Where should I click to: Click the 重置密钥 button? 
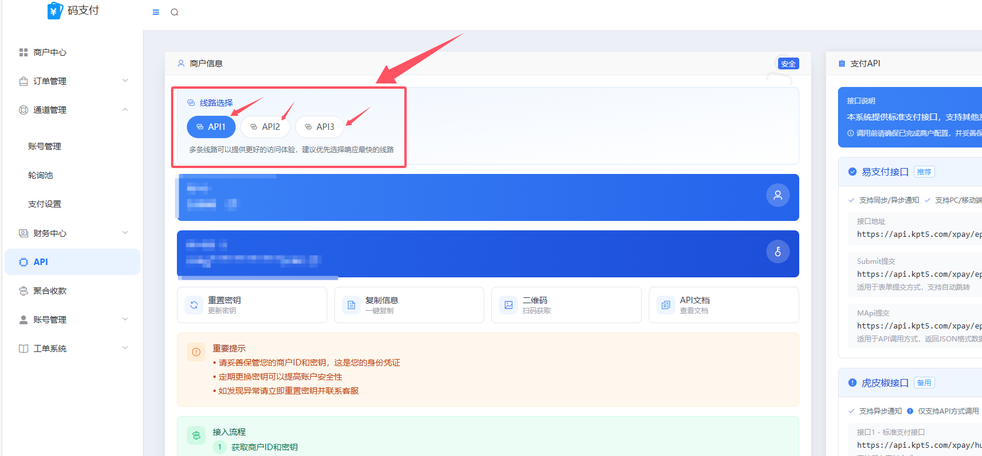(252, 305)
